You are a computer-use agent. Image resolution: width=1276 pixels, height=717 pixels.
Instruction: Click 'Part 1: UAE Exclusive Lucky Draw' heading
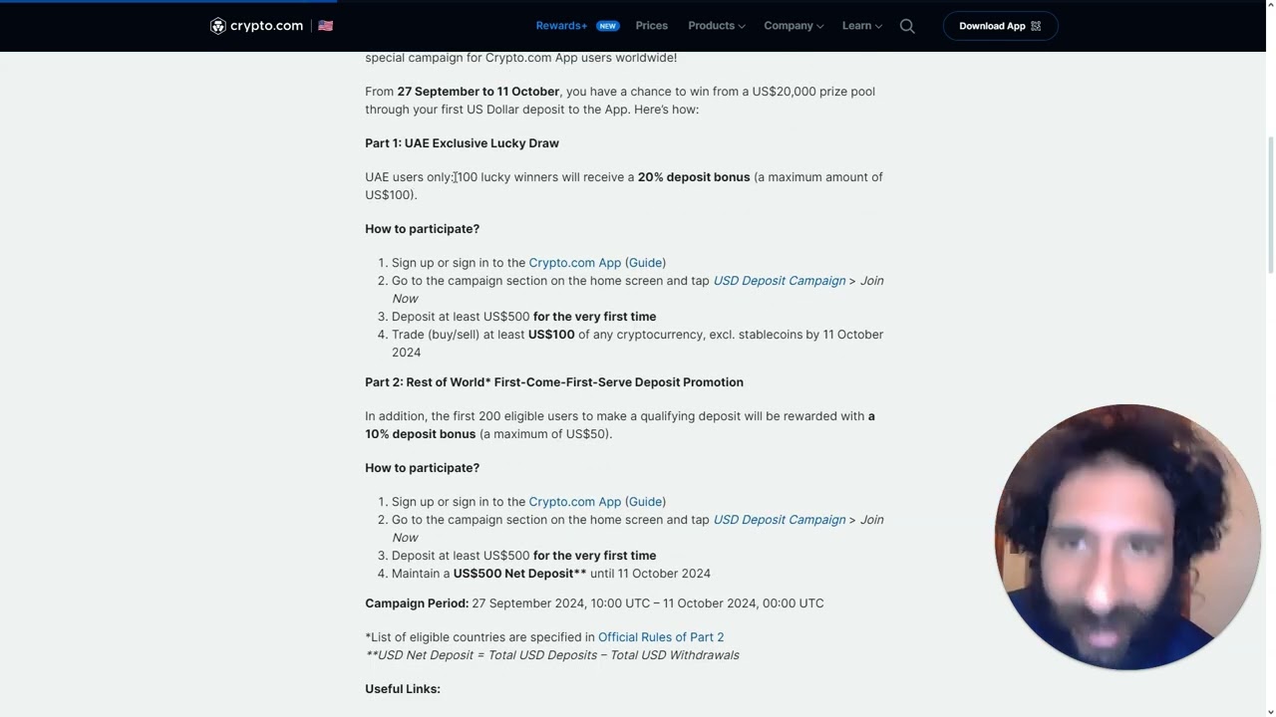(x=462, y=143)
